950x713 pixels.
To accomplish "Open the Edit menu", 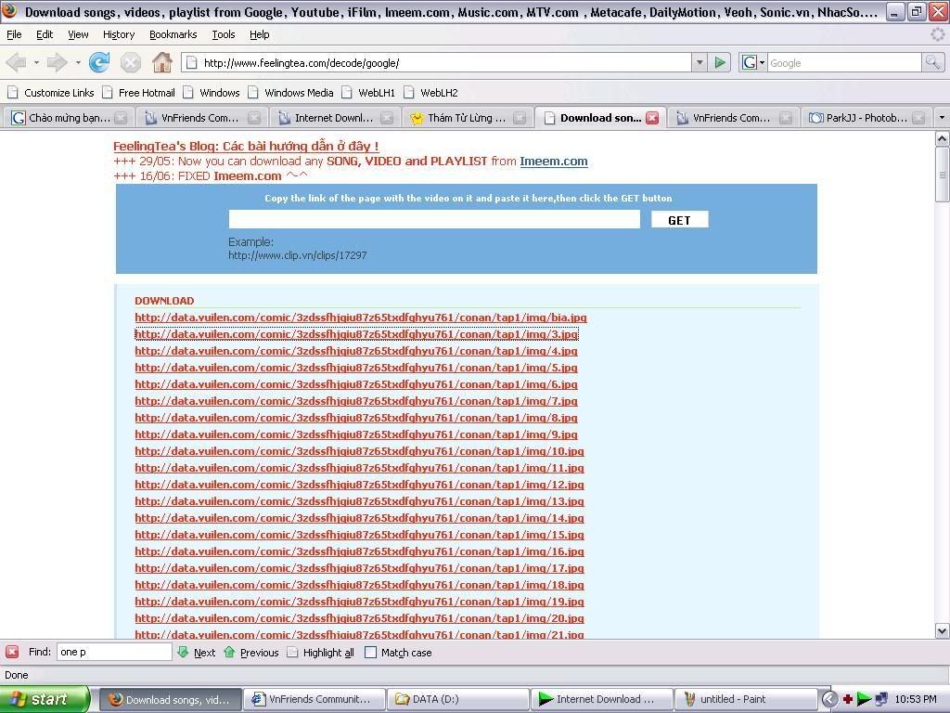I will point(45,34).
